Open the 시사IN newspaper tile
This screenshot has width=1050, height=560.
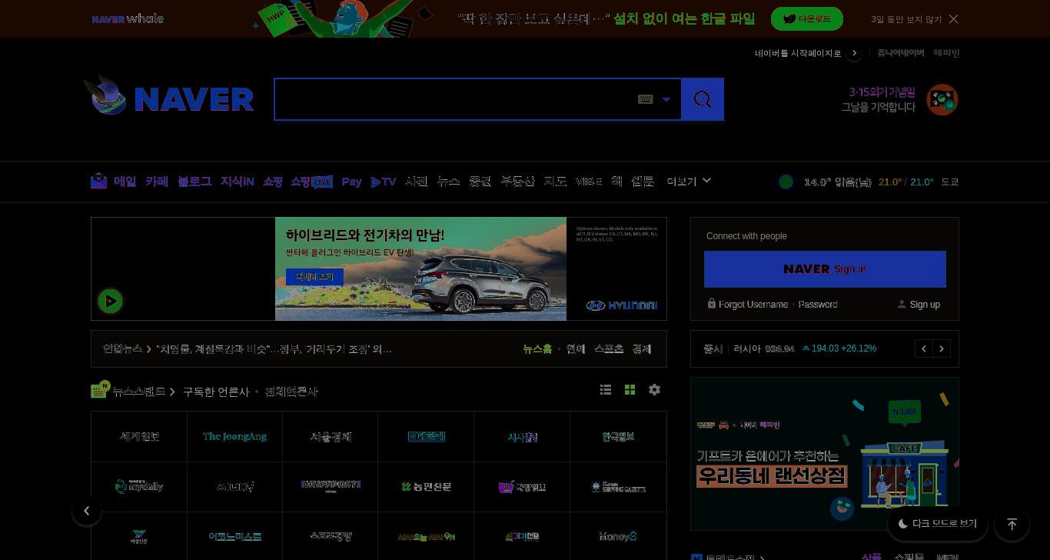(522, 436)
